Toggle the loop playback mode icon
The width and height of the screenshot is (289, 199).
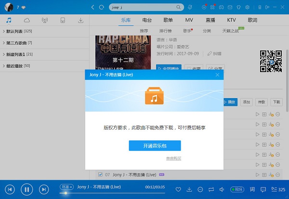coord(211,189)
